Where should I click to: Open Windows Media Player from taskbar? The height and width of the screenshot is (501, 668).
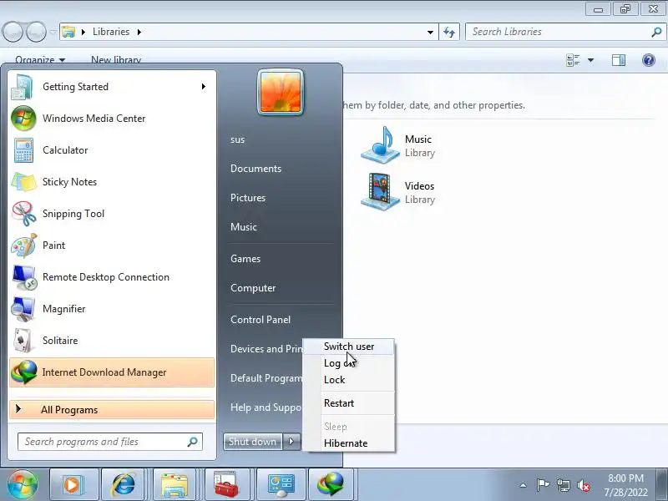[74, 485]
